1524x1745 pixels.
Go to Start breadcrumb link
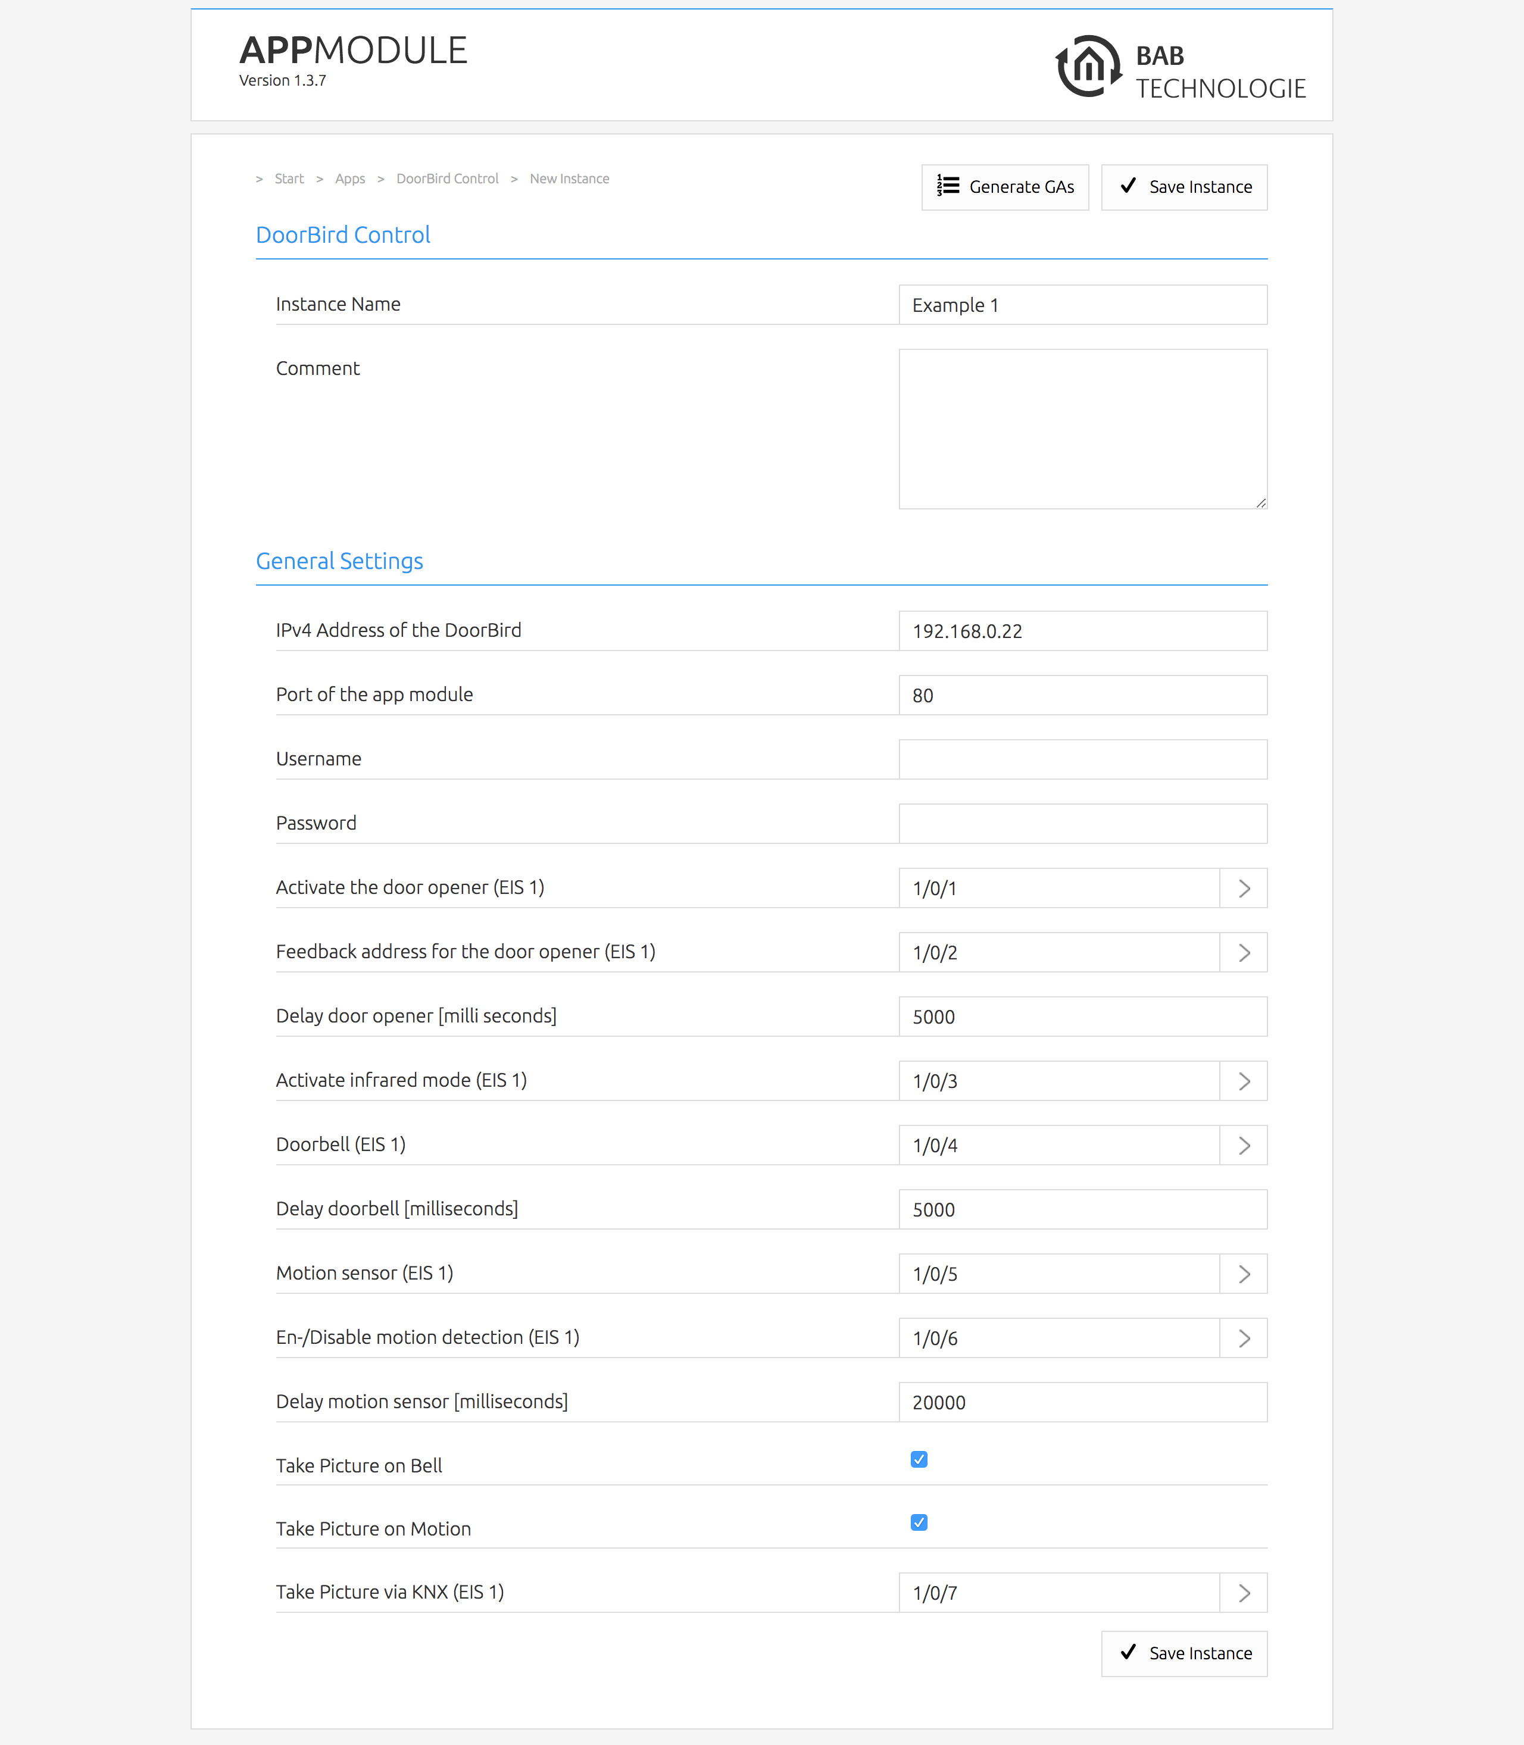(x=289, y=179)
